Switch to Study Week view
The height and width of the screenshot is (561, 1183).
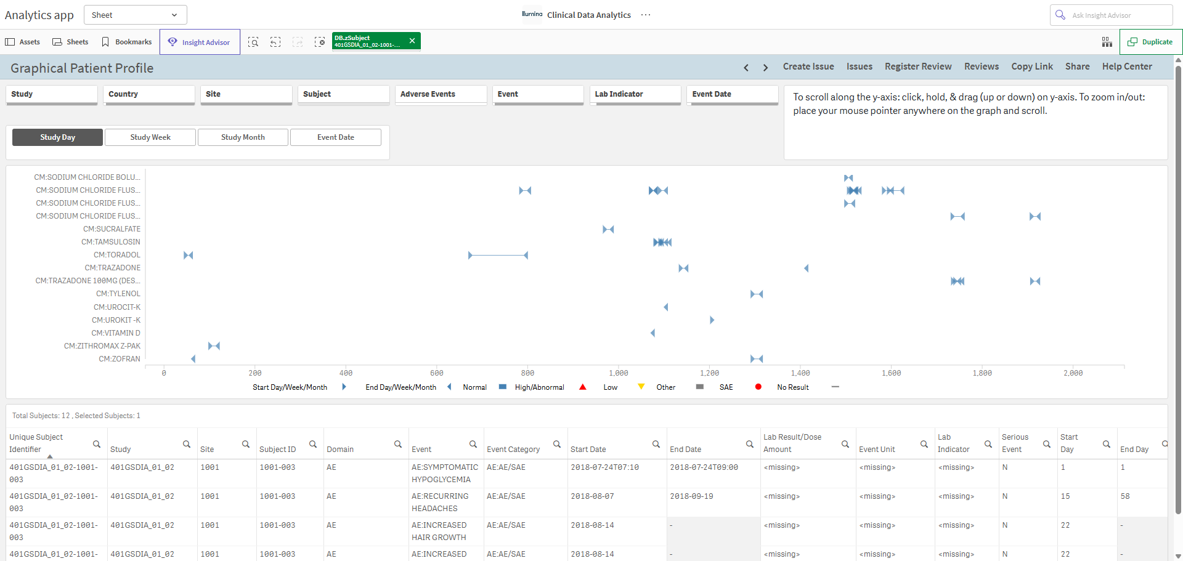pyautogui.click(x=150, y=137)
